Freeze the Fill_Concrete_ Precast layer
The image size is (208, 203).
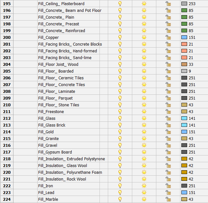coord(144,24)
